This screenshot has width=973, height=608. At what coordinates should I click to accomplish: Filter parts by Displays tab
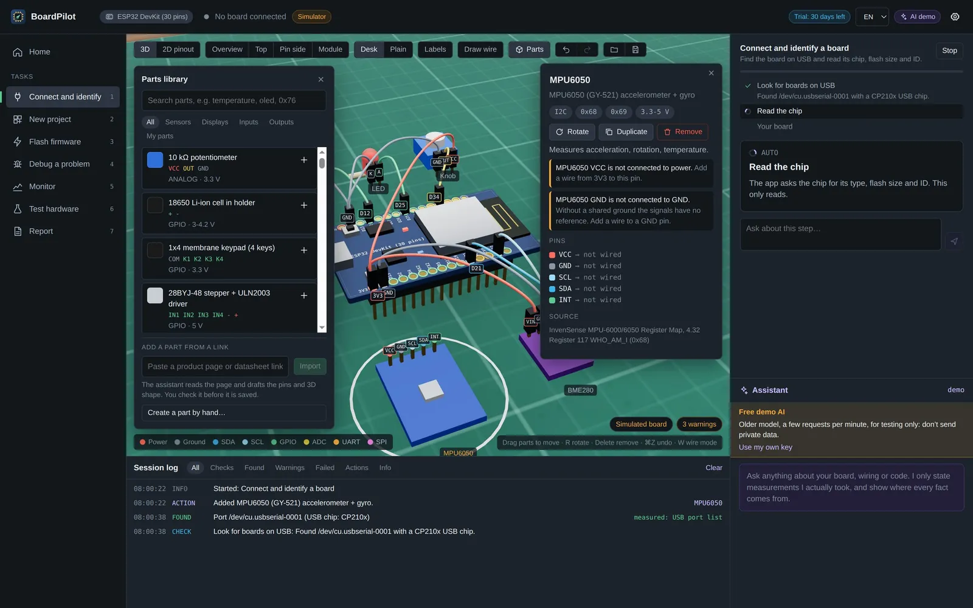tap(215, 122)
